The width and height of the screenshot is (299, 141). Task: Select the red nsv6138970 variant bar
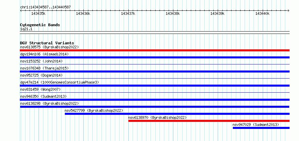(209, 121)
